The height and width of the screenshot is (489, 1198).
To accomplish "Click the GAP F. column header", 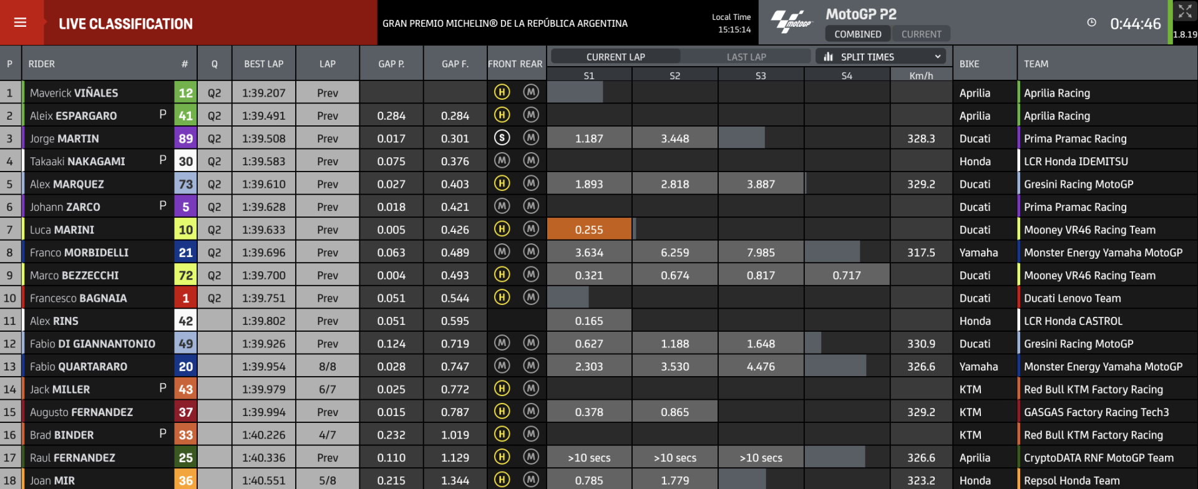I will [x=455, y=64].
